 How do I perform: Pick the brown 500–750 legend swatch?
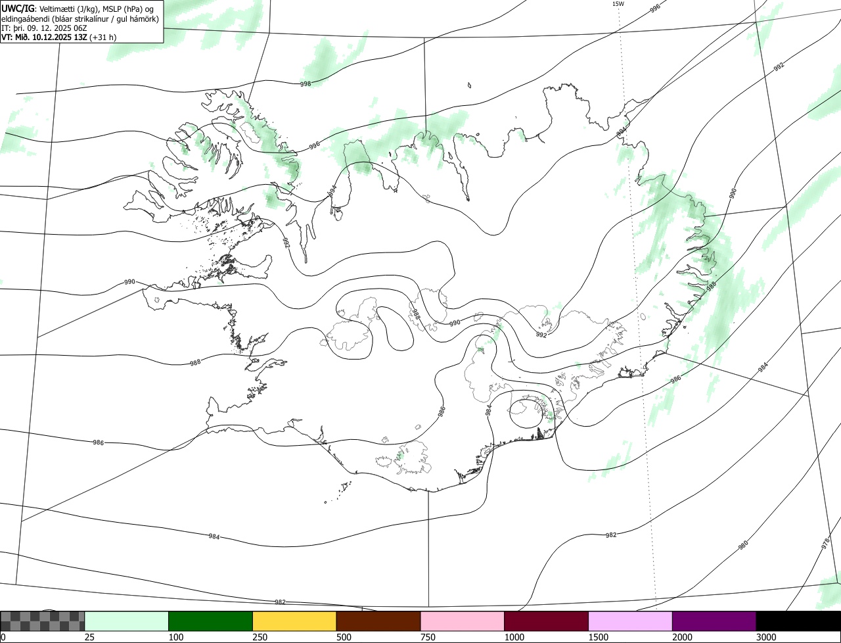(378, 621)
